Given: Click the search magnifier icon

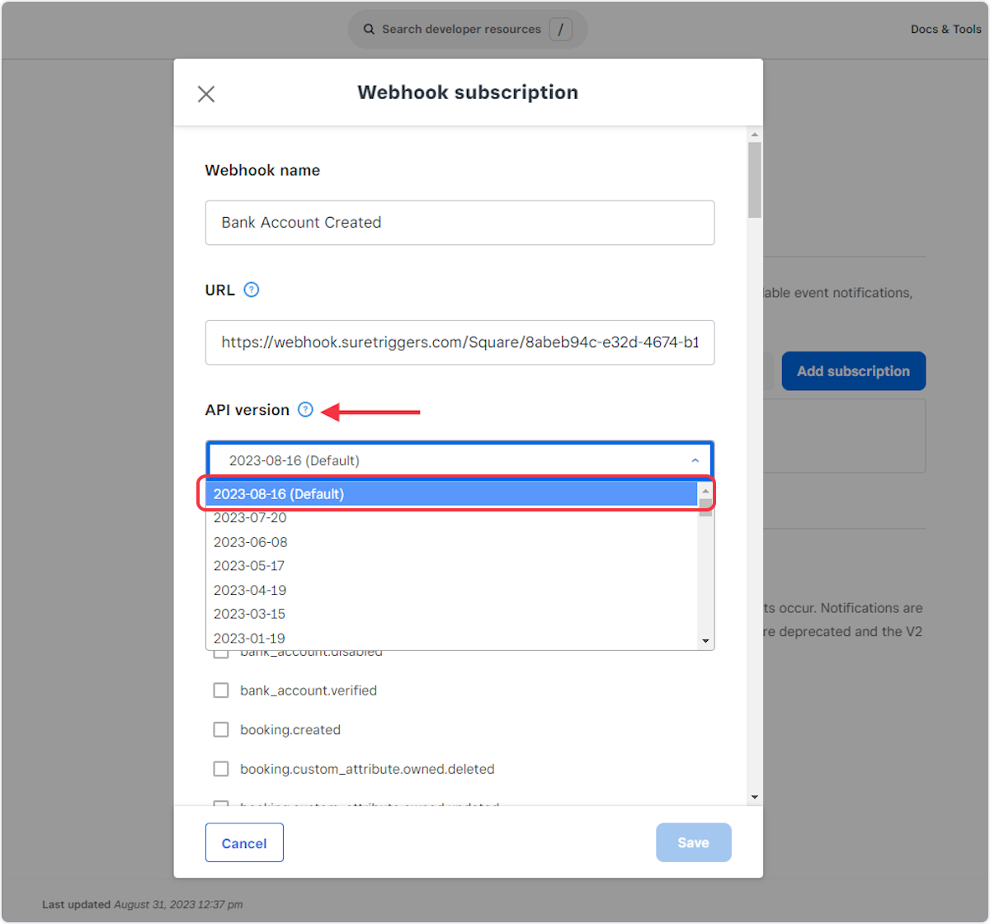Looking at the screenshot, I should pos(368,29).
